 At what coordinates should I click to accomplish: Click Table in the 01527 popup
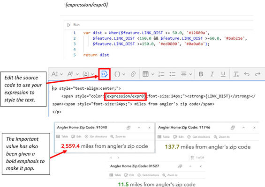point(115,175)
